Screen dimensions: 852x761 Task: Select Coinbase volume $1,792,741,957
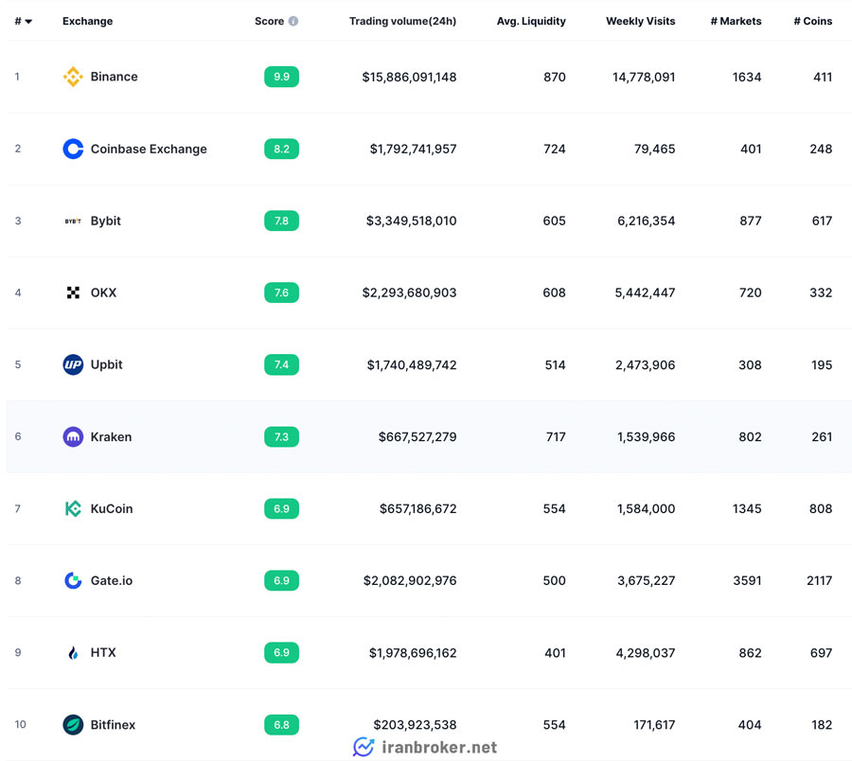[413, 149]
